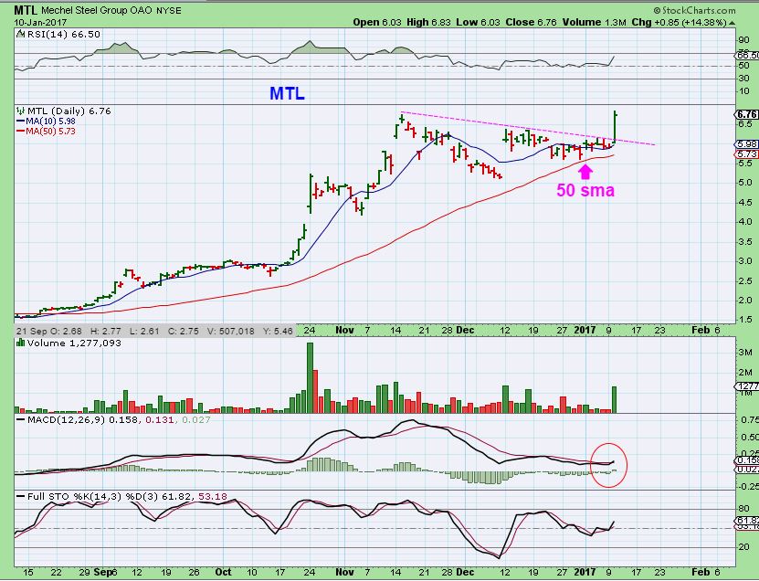This screenshot has width=759, height=581.
Task: Click the RSI(14) indicator panel icon
Action: point(21,35)
